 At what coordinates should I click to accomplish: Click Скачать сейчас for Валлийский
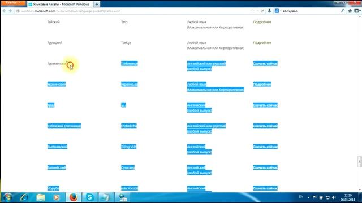point(265,167)
